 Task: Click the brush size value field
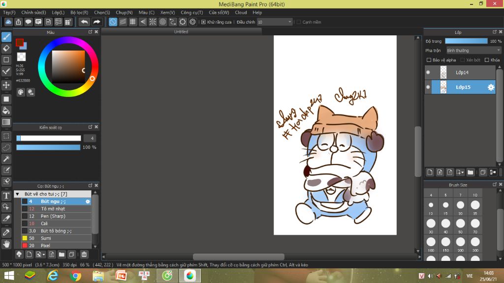(x=90, y=138)
